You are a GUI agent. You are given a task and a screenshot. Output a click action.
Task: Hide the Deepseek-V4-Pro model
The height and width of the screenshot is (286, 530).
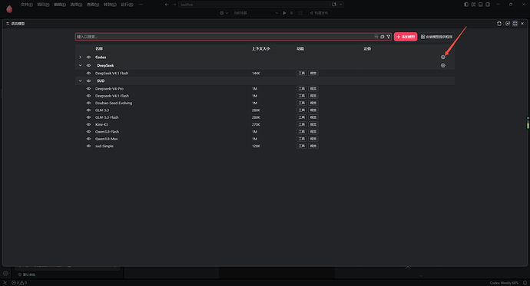88,89
